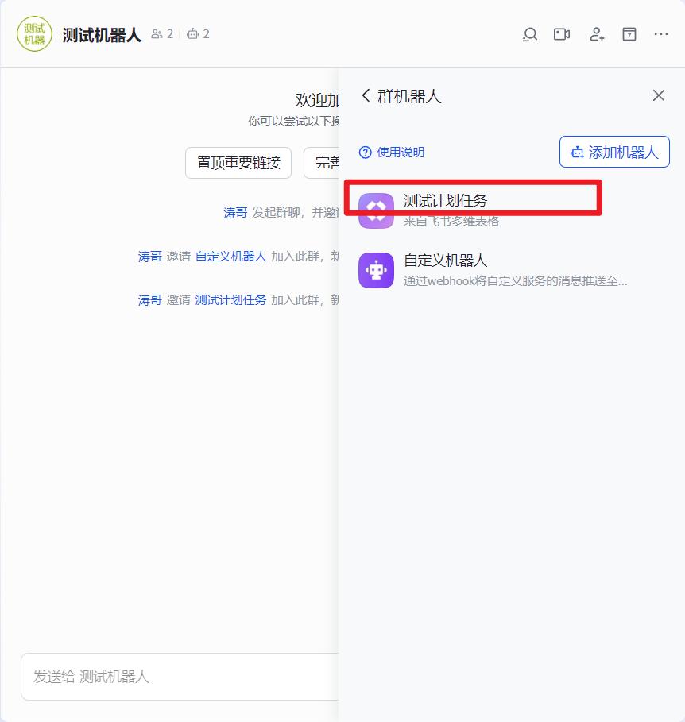Click the bot count badge in the header
This screenshot has height=722, width=685.
coord(195,34)
